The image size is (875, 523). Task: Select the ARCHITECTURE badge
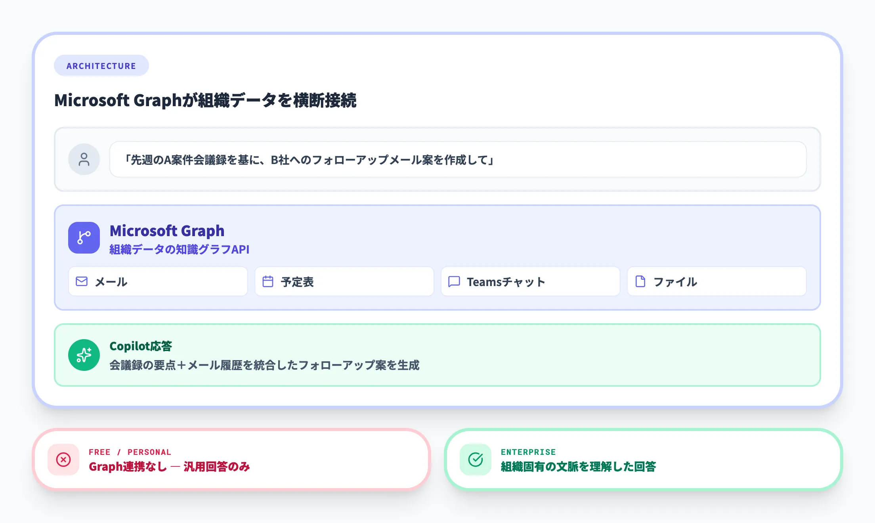[101, 65]
